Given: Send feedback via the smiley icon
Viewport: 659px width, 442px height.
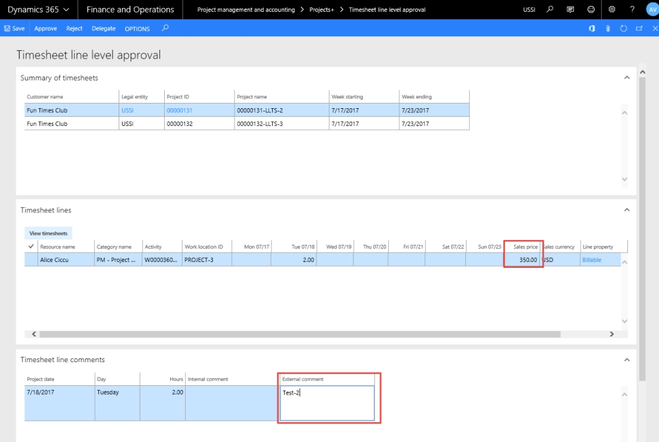Looking at the screenshot, I should [590, 9].
